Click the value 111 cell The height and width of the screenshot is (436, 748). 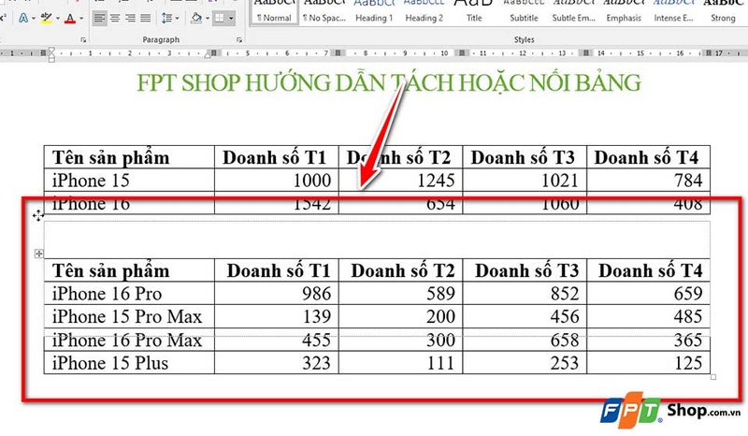[401, 363]
